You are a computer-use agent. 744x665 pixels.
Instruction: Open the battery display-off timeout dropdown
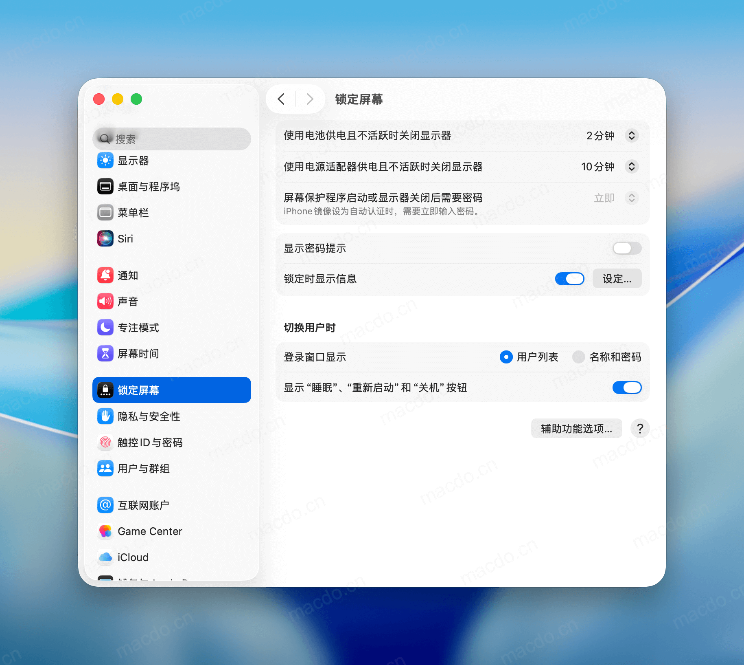[632, 136]
